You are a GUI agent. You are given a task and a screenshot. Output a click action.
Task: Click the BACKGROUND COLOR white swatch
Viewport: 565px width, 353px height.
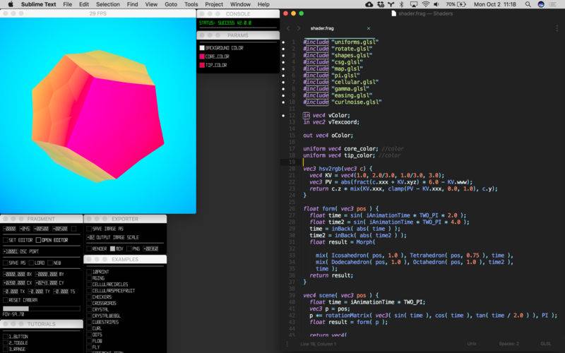pos(202,48)
